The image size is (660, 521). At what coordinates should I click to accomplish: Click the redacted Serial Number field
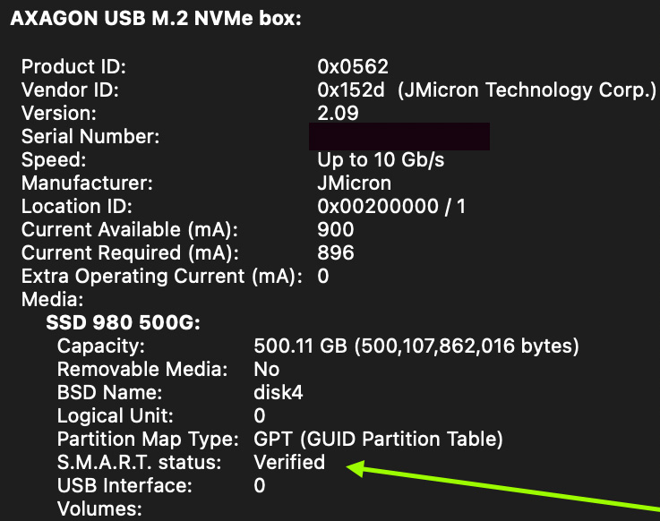pos(399,137)
